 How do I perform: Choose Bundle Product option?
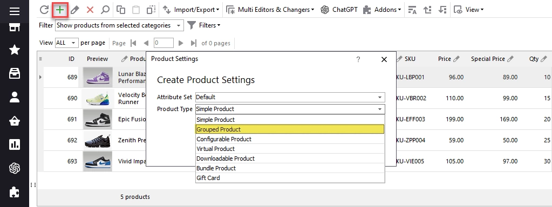[x=290, y=168]
